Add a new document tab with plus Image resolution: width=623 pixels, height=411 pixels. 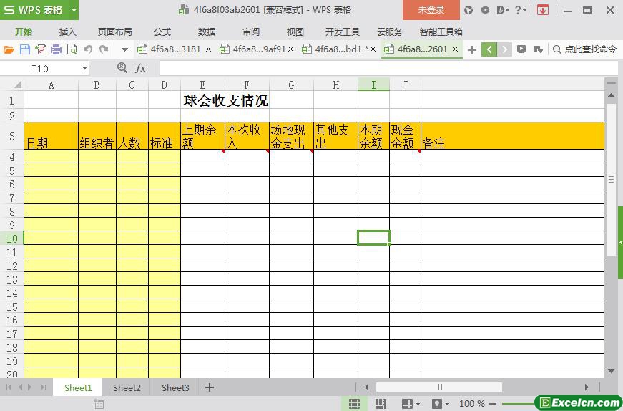click(471, 49)
